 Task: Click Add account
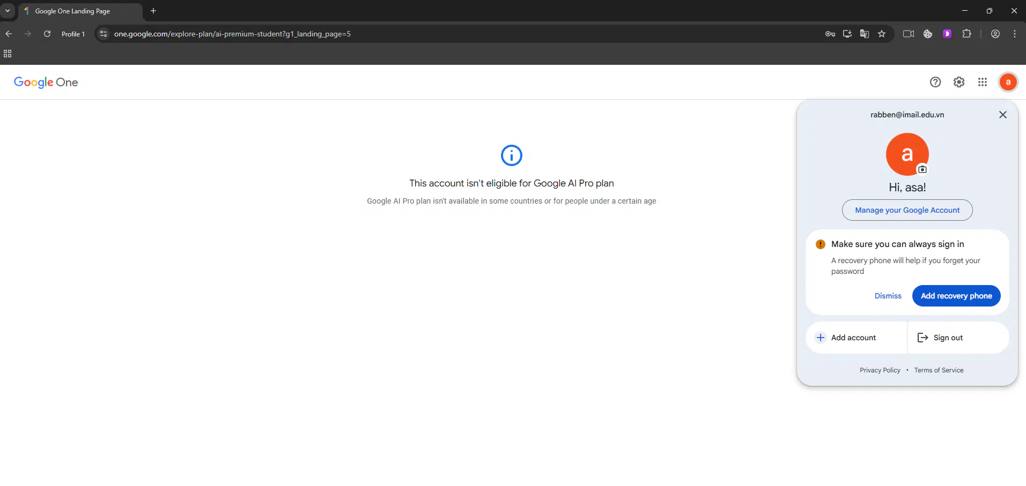857,338
